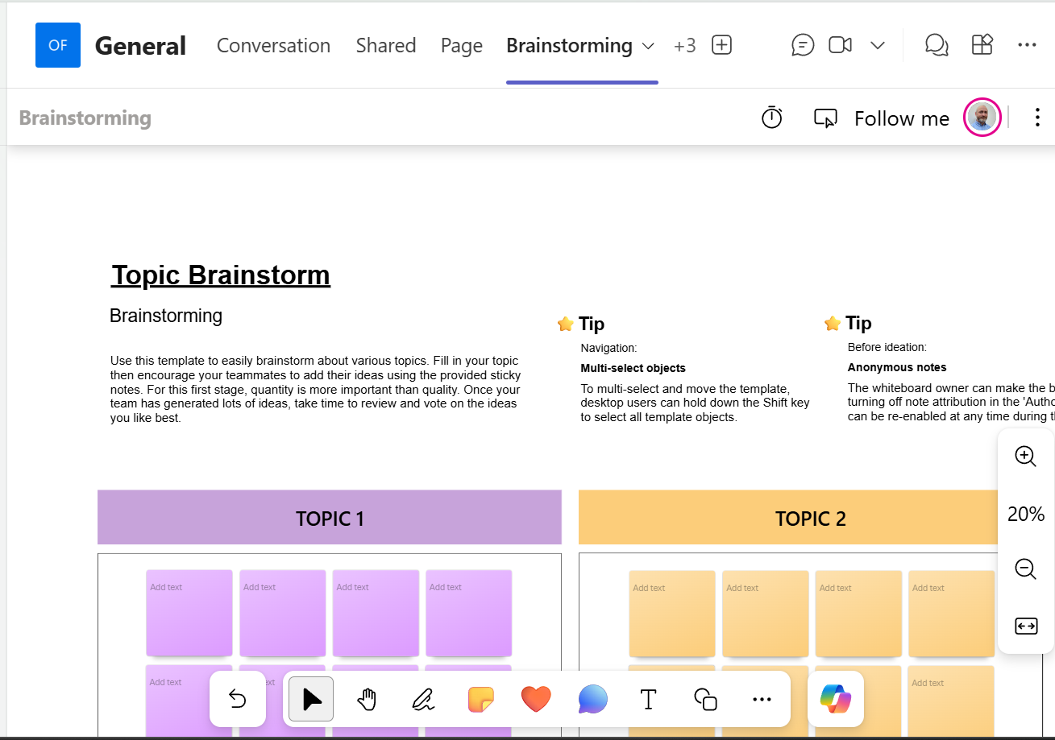
Task: Open the whiteboard timer
Action: [772, 118]
